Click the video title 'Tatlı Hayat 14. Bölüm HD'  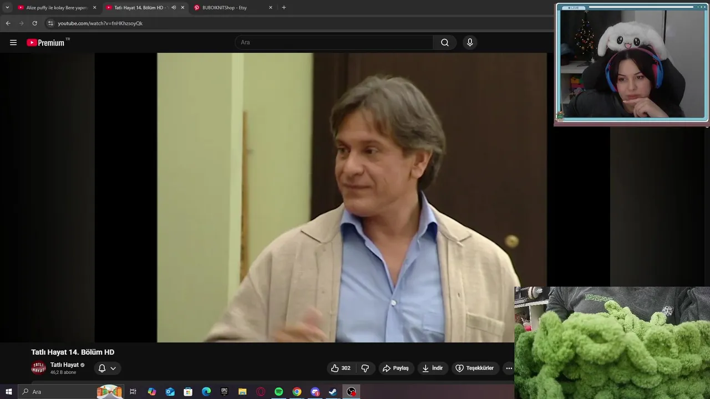(x=73, y=352)
